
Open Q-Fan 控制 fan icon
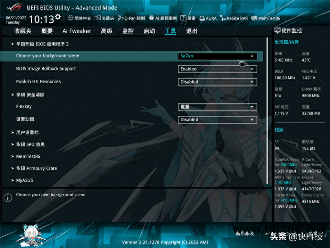click(x=120, y=18)
